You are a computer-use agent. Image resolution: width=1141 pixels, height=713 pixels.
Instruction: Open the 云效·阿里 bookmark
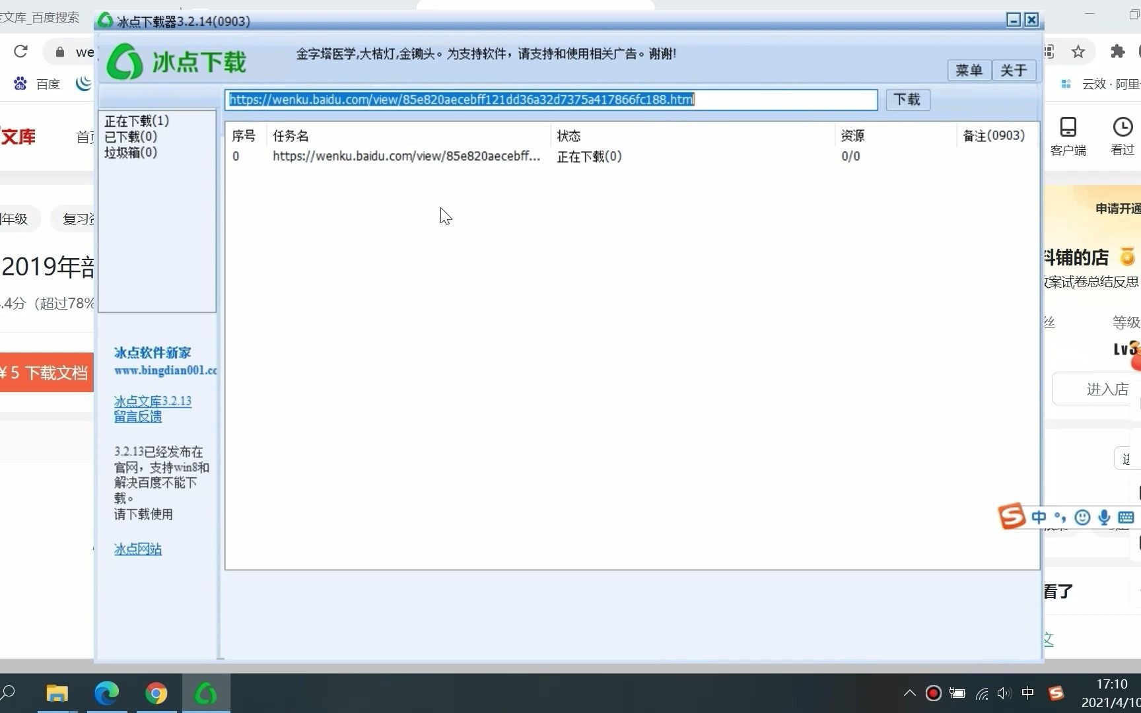pyautogui.click(x=1100, y=84)
